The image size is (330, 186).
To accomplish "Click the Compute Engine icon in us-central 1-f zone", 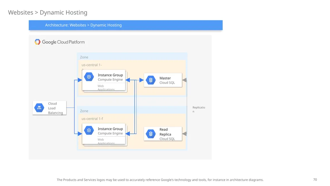I will point(89,130).
